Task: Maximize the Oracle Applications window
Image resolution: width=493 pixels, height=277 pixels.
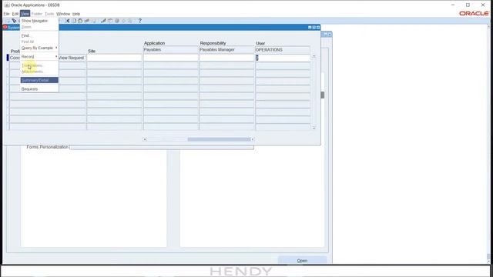Action: tap(468, 5)
